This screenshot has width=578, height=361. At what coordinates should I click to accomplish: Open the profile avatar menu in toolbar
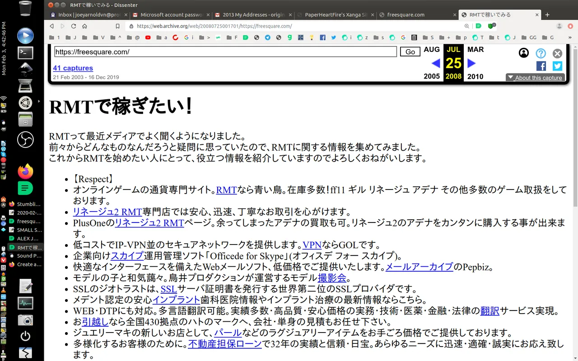560,26
